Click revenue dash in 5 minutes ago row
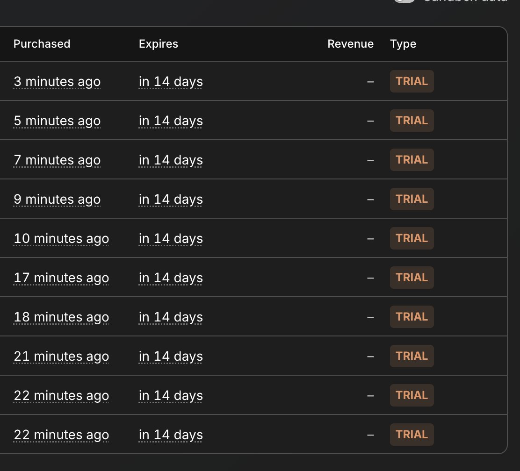 coord(370,121)
